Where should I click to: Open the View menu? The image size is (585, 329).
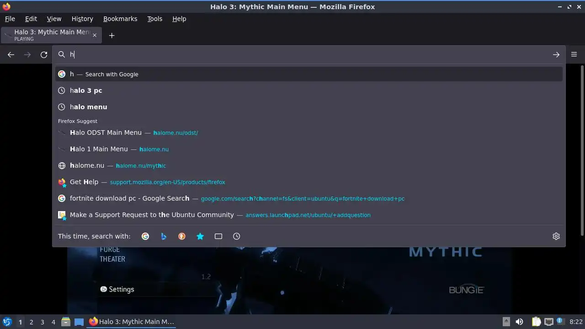(54, 19)
